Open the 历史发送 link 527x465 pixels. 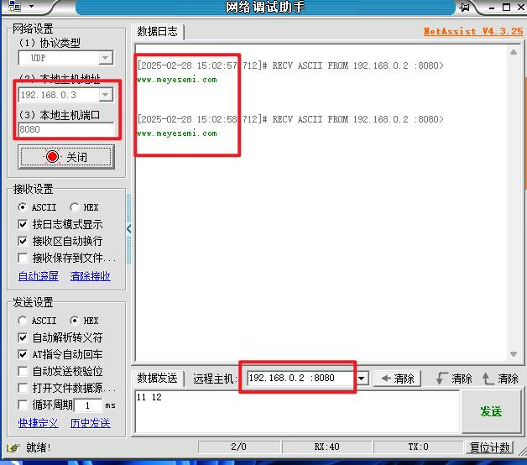(91, 423)
